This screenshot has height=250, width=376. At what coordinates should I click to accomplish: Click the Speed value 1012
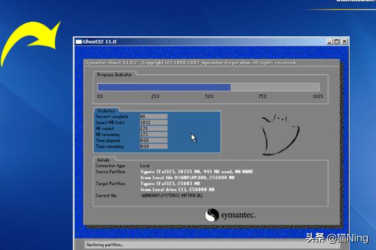coord(154,122)
